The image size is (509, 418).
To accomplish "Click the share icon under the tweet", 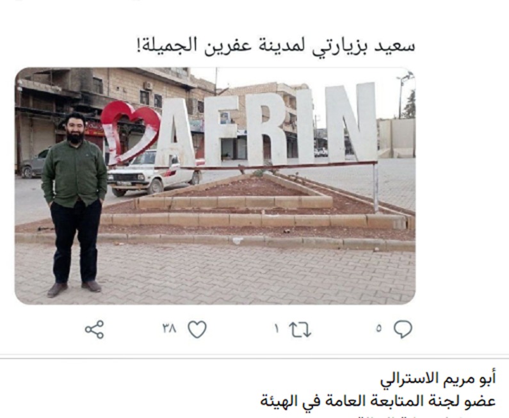I will tap(95, 330).
